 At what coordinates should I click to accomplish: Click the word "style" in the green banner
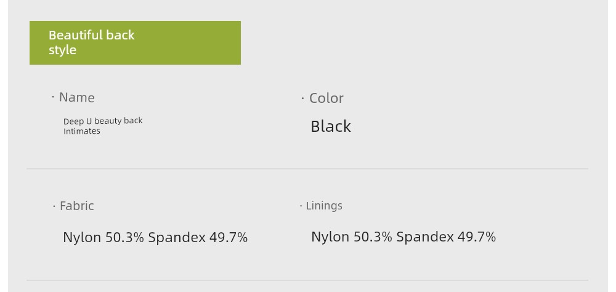point(62,50)
